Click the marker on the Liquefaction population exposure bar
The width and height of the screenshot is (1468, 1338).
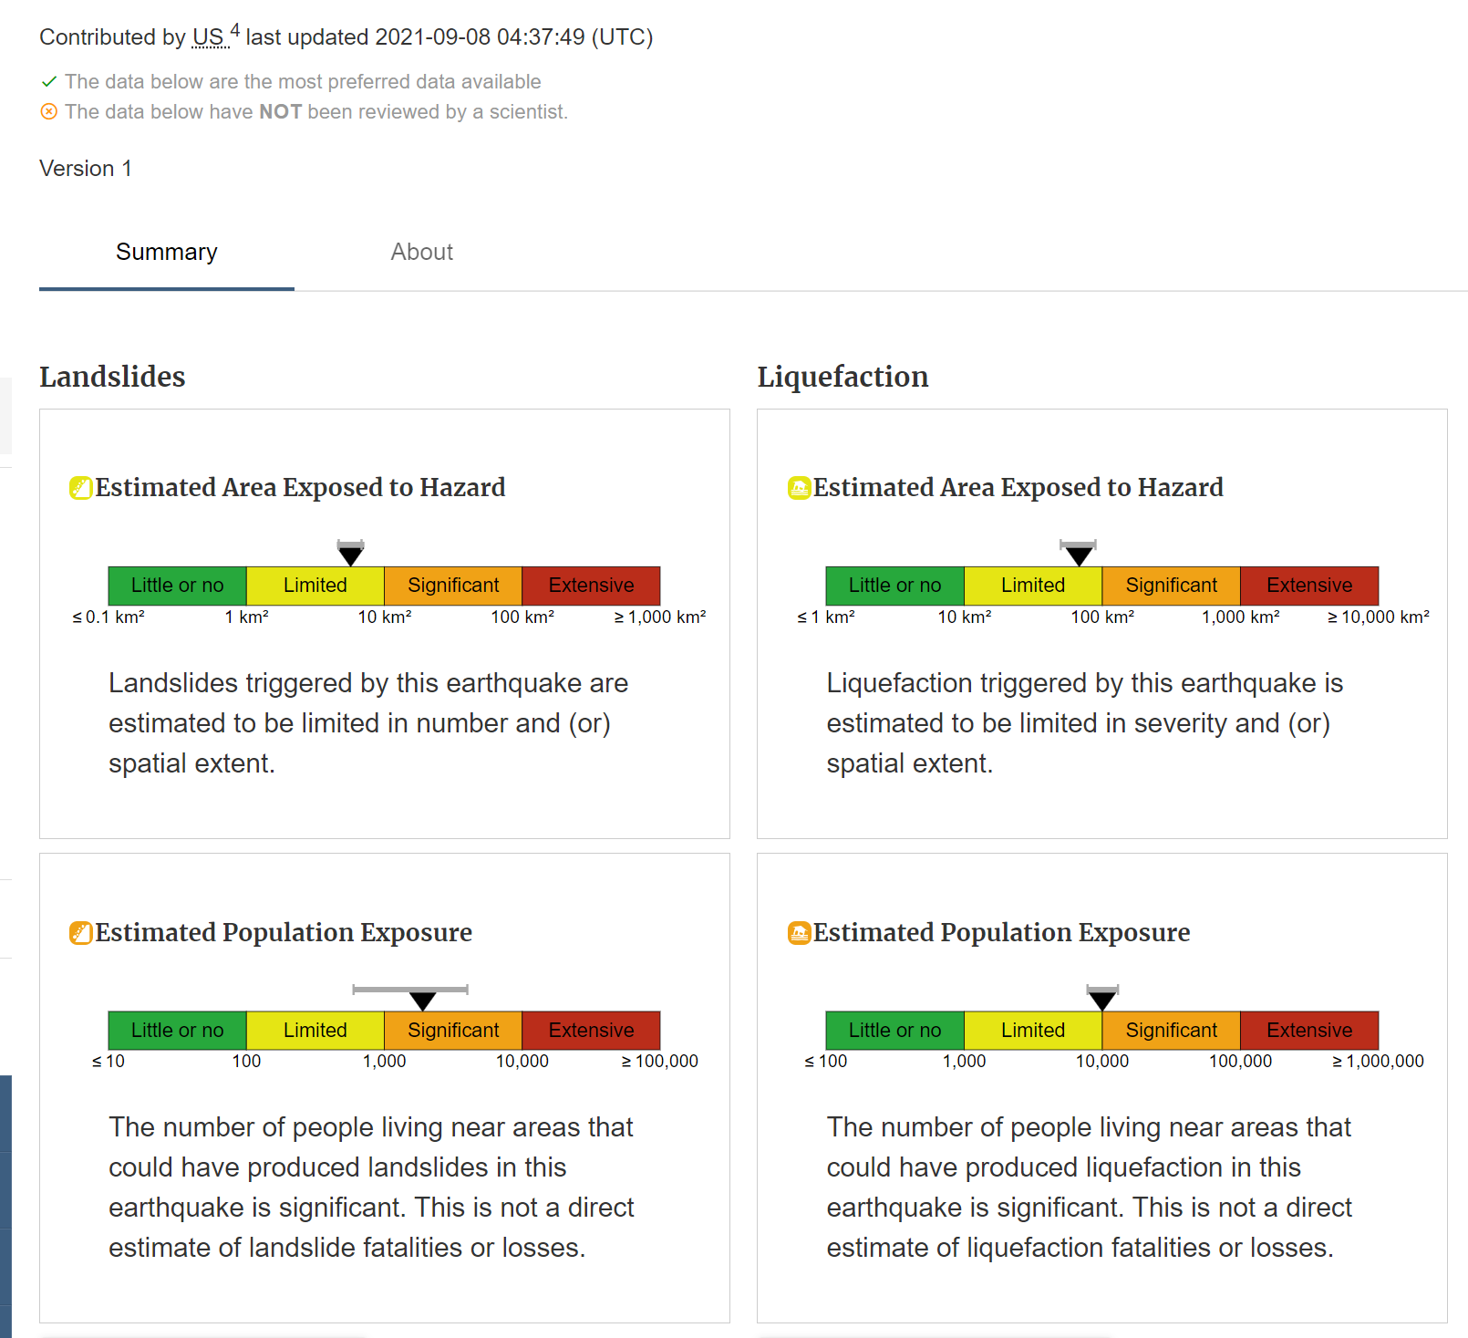(x=1102, y=1000)
